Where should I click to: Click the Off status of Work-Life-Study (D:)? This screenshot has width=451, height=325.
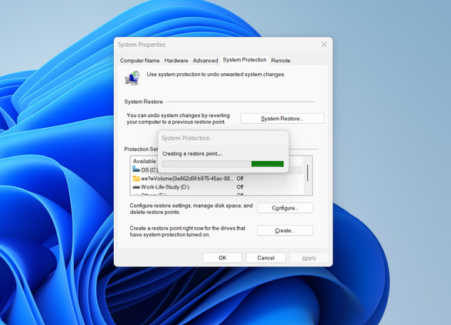[x=240, y=187]
